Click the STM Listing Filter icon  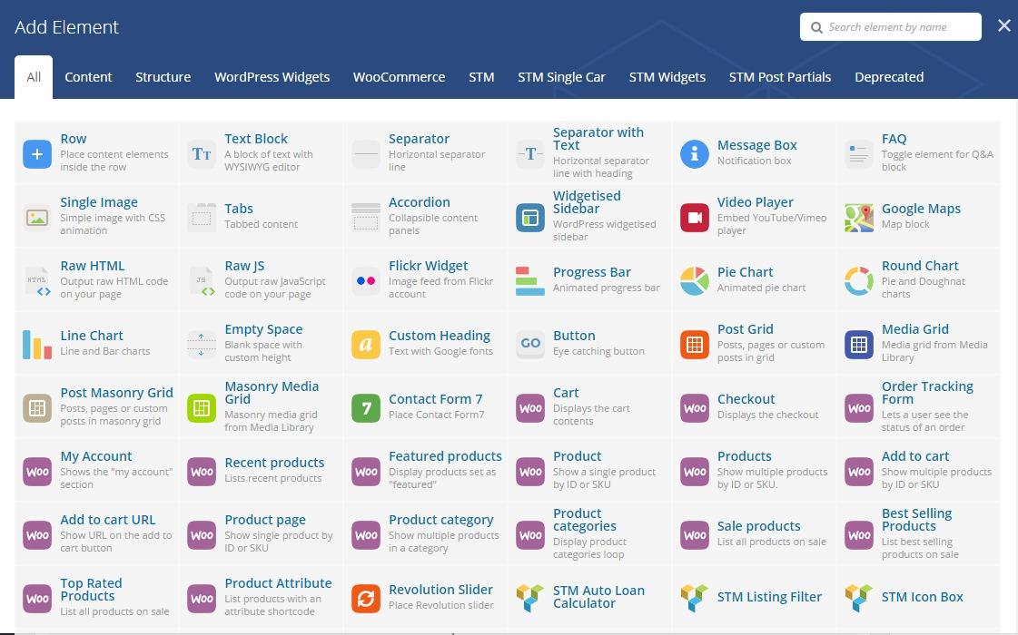tap(694, 599)
